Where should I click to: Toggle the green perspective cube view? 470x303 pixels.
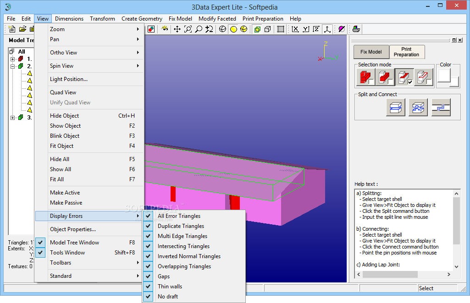(x=257, y=29)
